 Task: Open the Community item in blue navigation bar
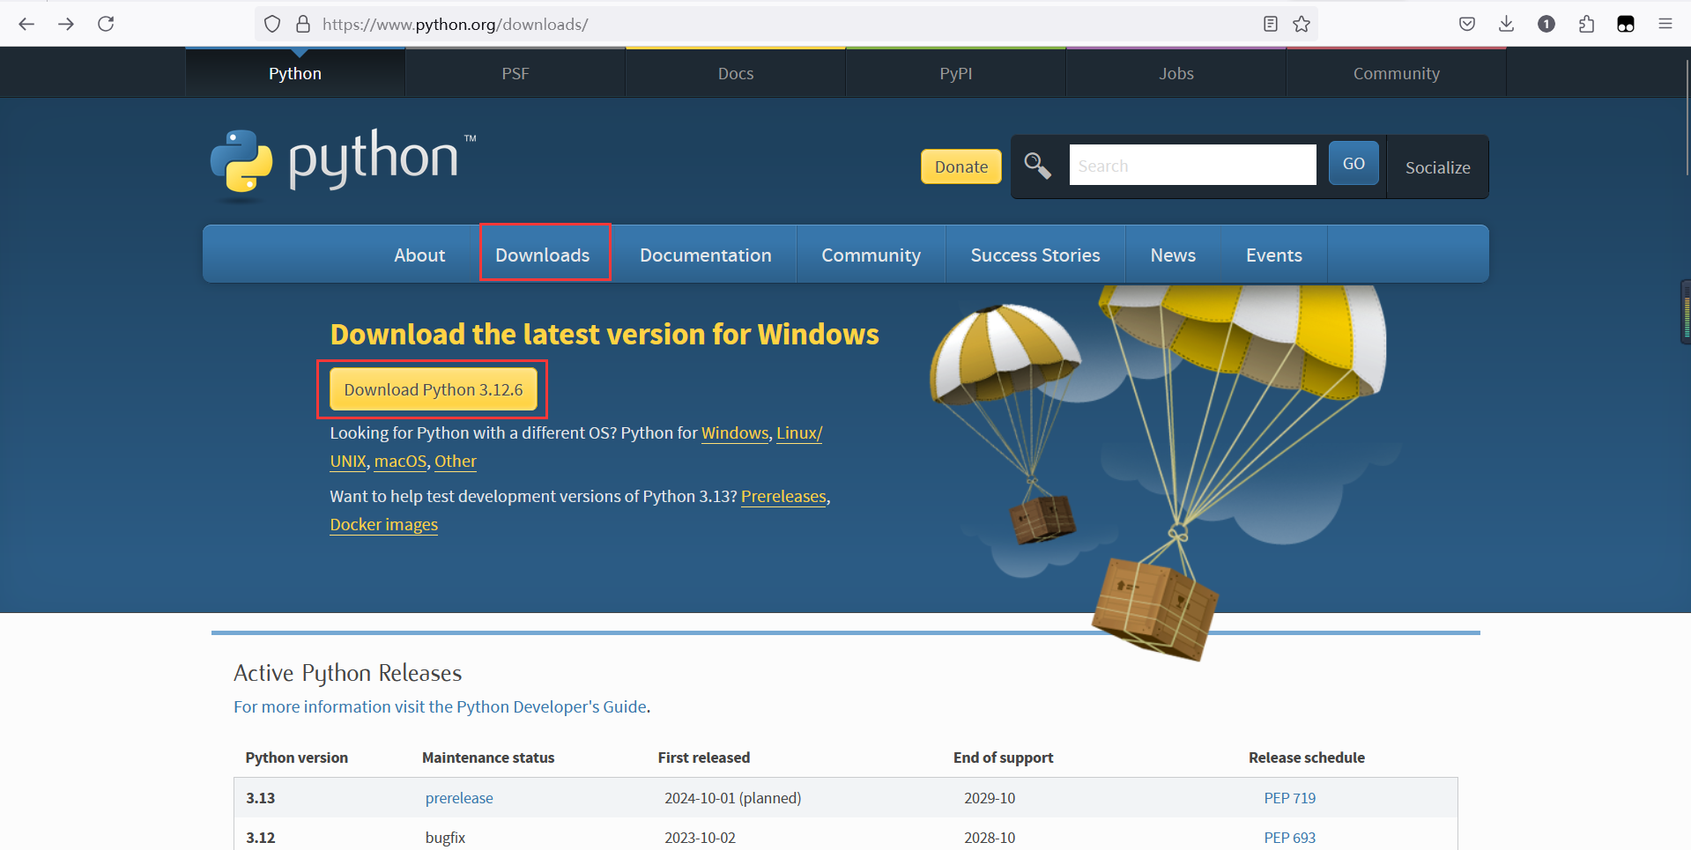pyautogui.click(x=871, y=255)
